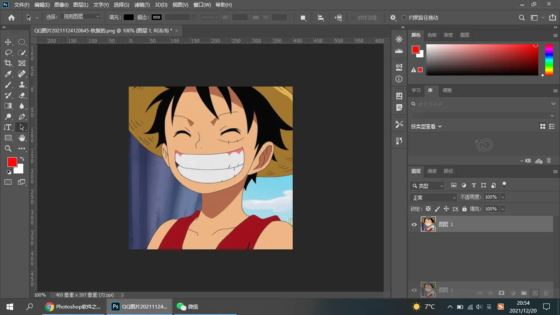Screen dimensions: 560x315
Task: Click the hue slider in Color panel
Action: (549, 60)
